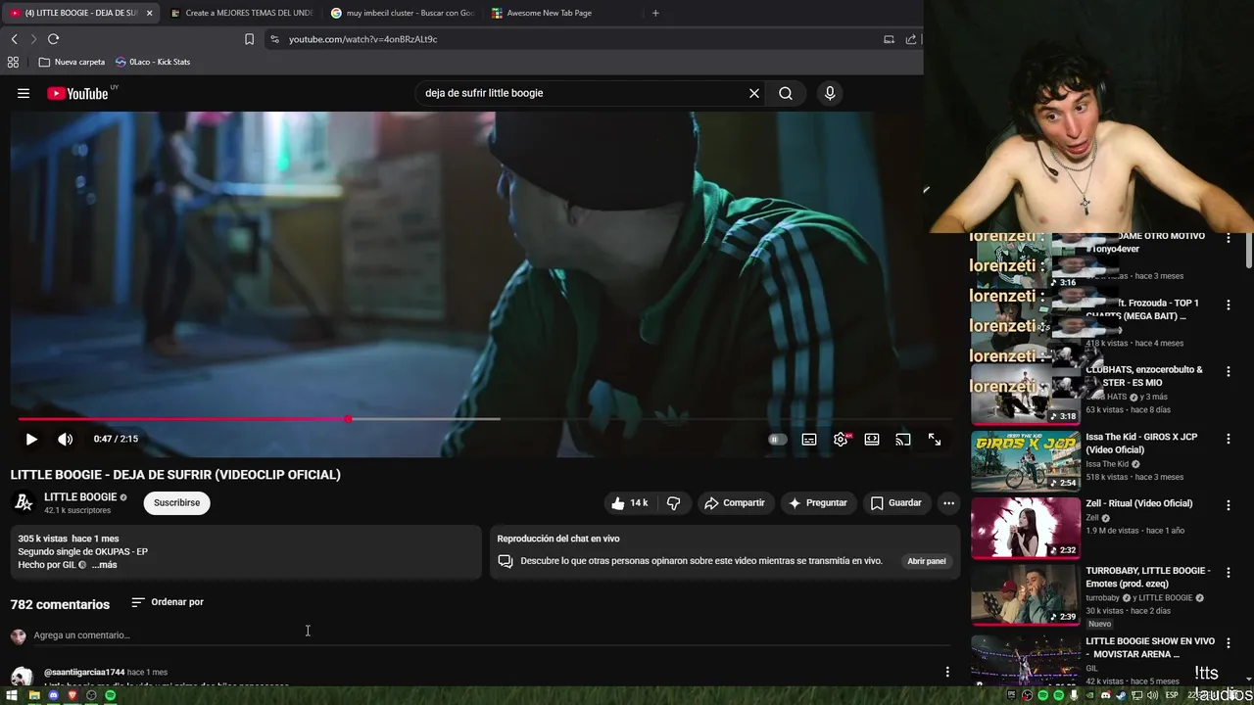Switch to the muy imbecil cluster tab
The height and width of the screenshot is (705, 1254).
(402, 13)
